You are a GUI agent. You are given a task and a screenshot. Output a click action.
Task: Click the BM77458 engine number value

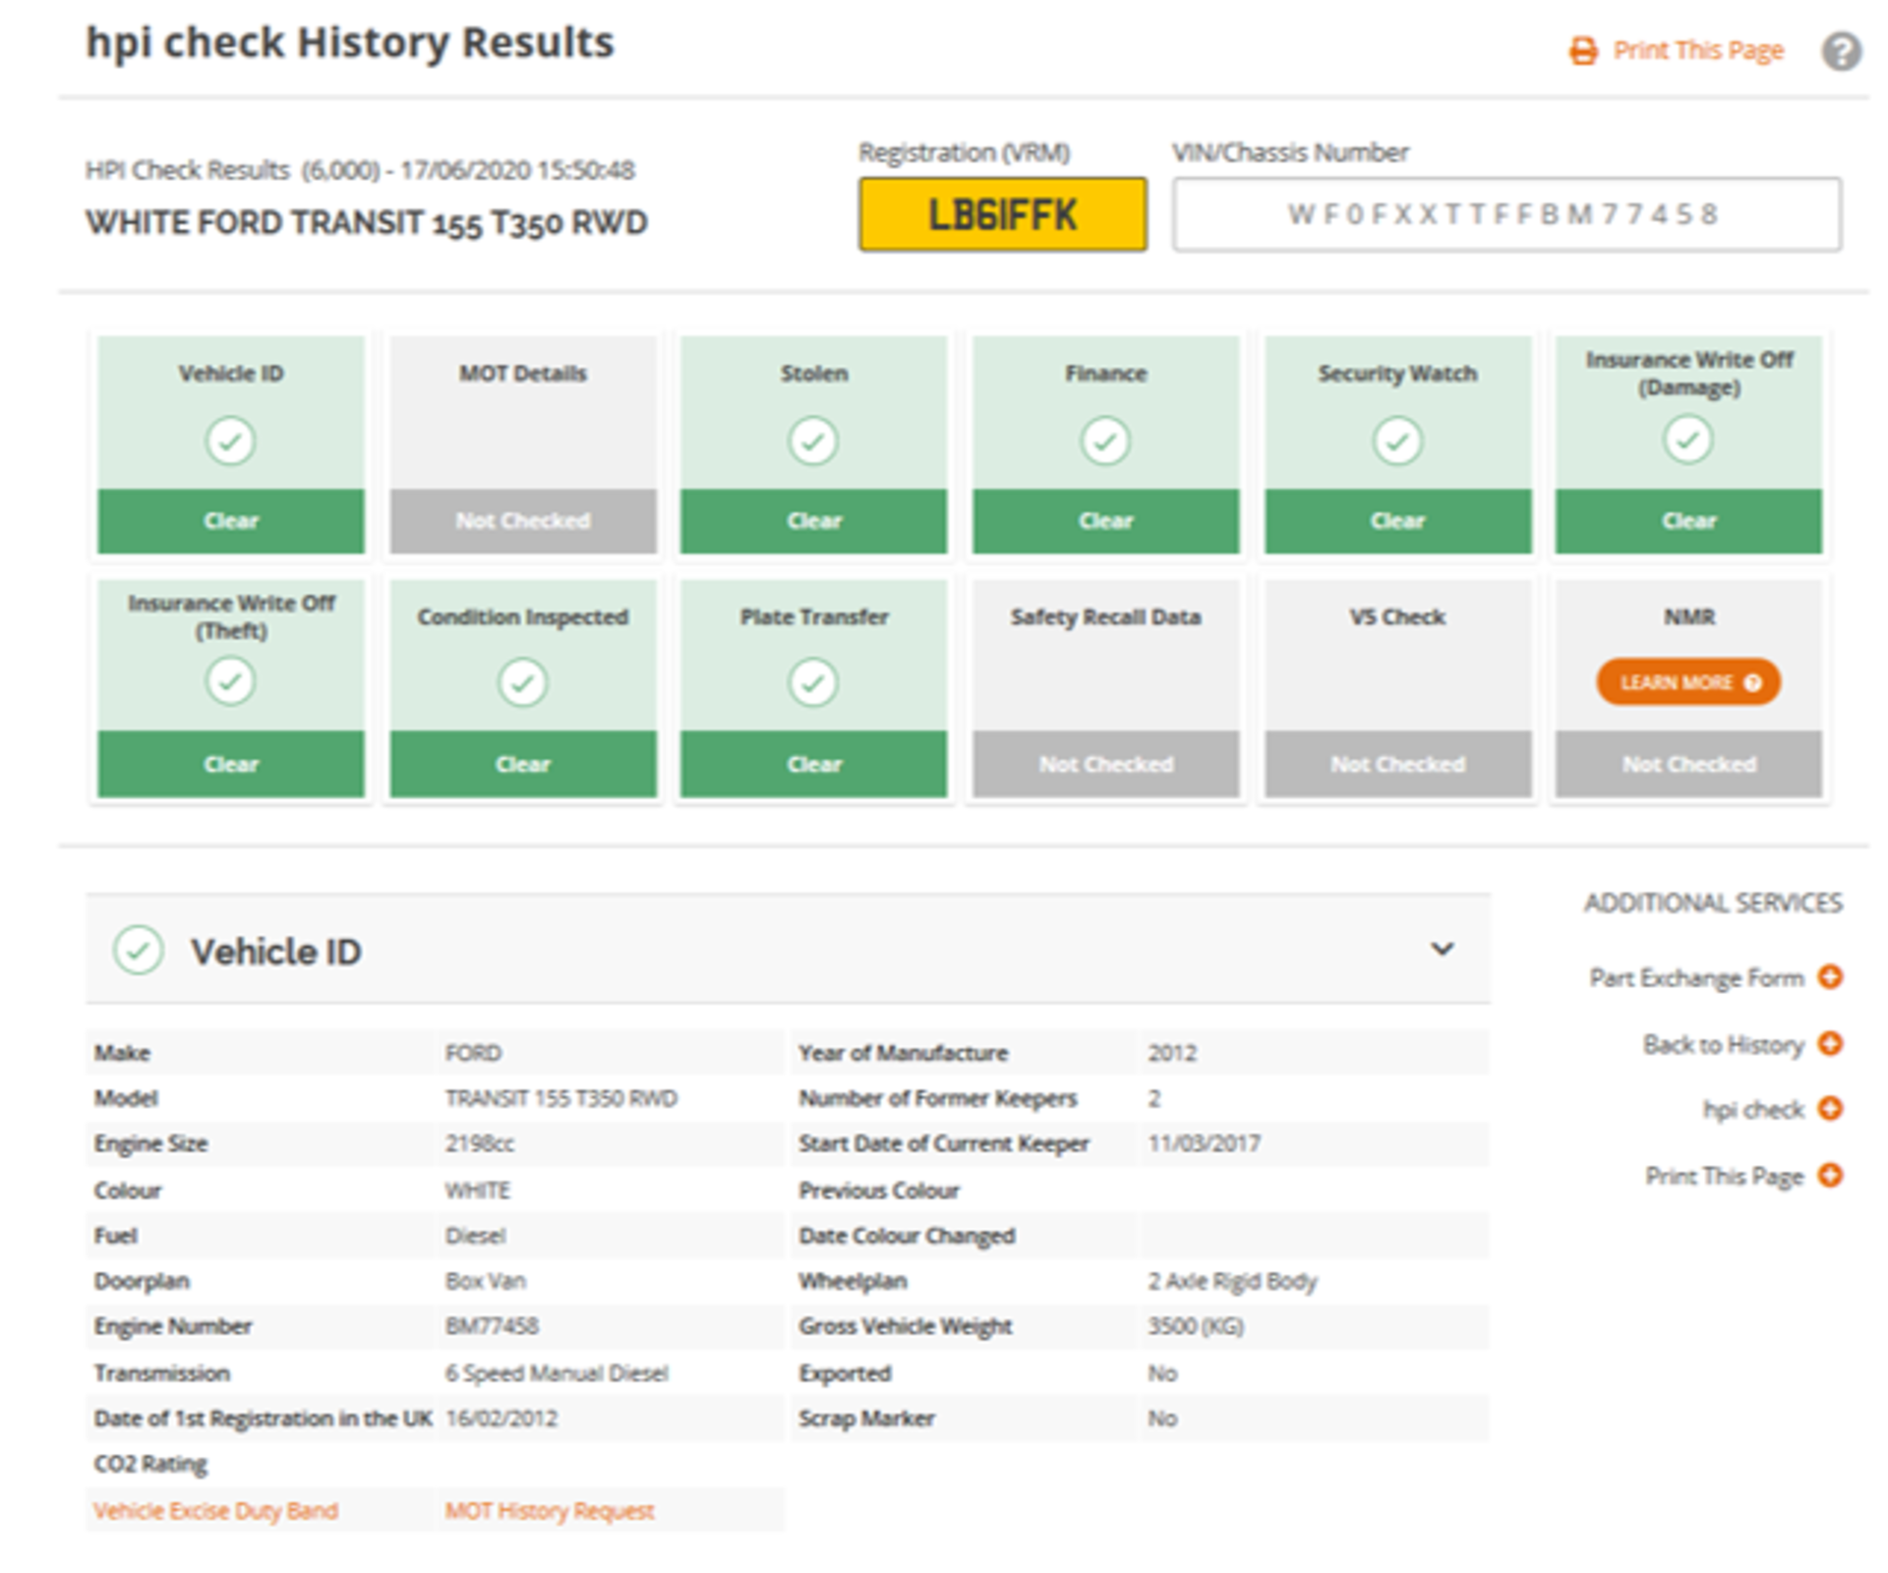pos(492,1326)
